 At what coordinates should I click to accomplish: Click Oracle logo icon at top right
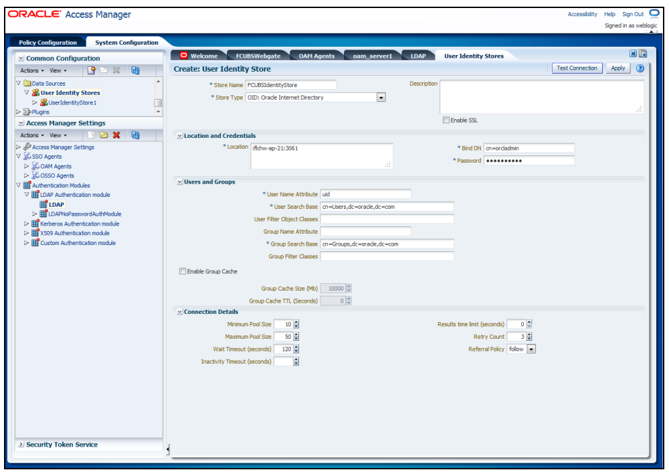click(x=654, y=14)
